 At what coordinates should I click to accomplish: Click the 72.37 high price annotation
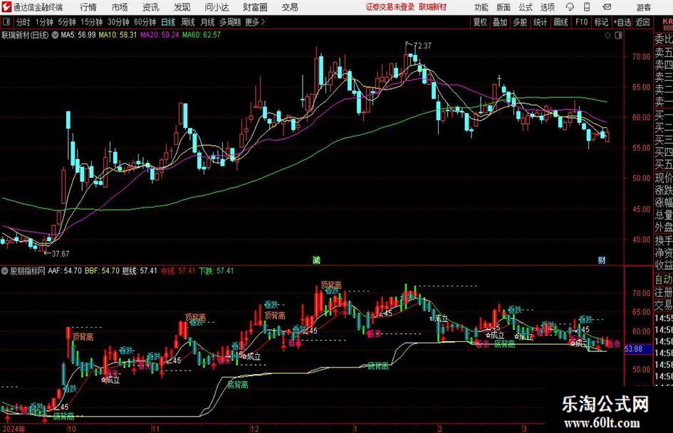coord(422,46)
